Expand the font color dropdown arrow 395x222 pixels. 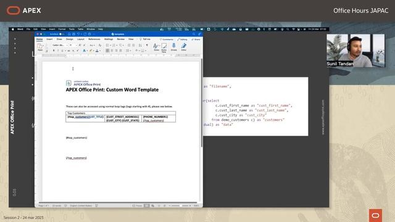(x=100, y=51)
